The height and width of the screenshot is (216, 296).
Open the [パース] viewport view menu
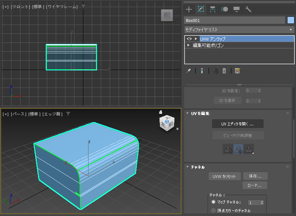click(x=19, y=114)
